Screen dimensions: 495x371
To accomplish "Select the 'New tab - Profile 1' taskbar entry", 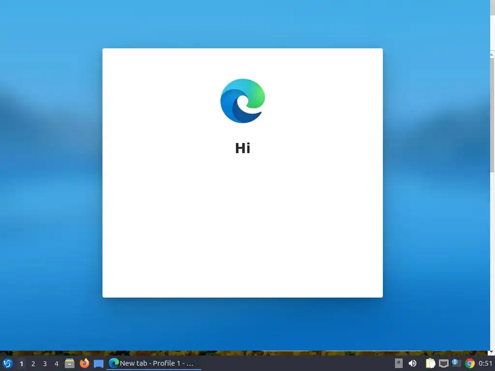I will [x=154, y=363].
